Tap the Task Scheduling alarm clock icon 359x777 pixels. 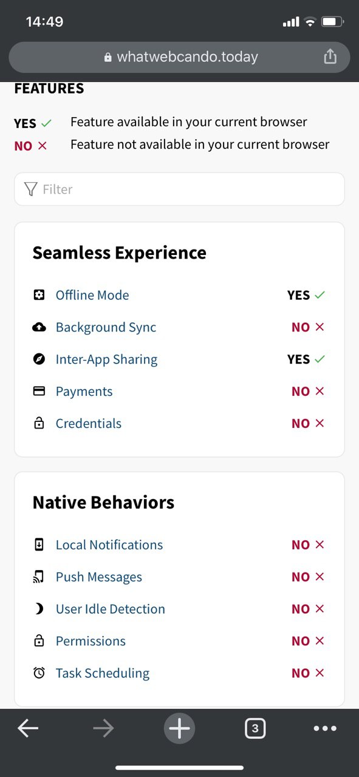39,673
